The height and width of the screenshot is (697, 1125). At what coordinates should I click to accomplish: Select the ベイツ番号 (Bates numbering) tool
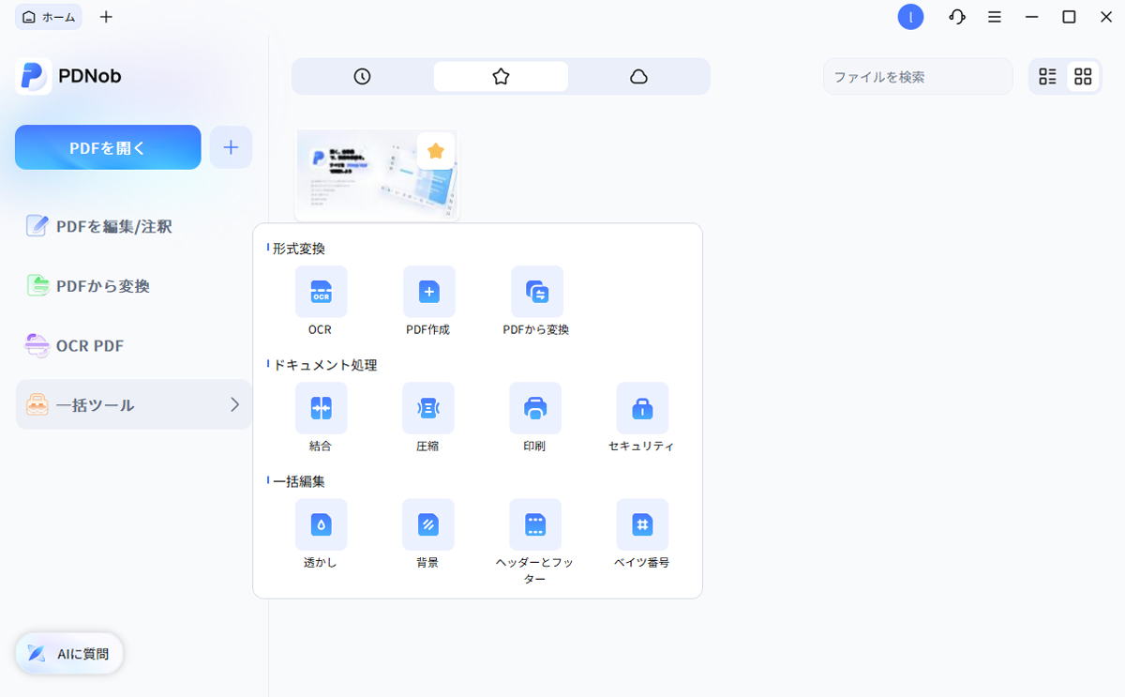click(642, 524)
